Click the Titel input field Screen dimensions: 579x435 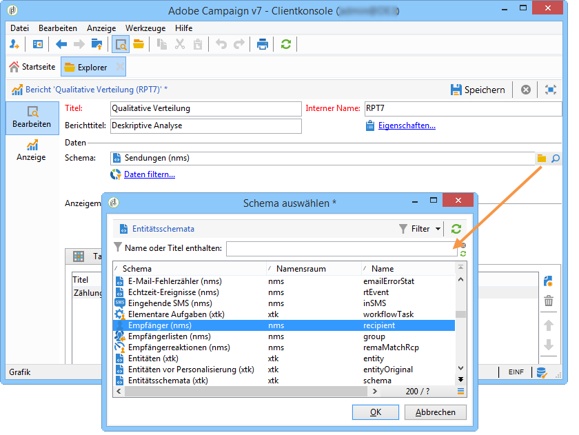click(x=205, y=108)
